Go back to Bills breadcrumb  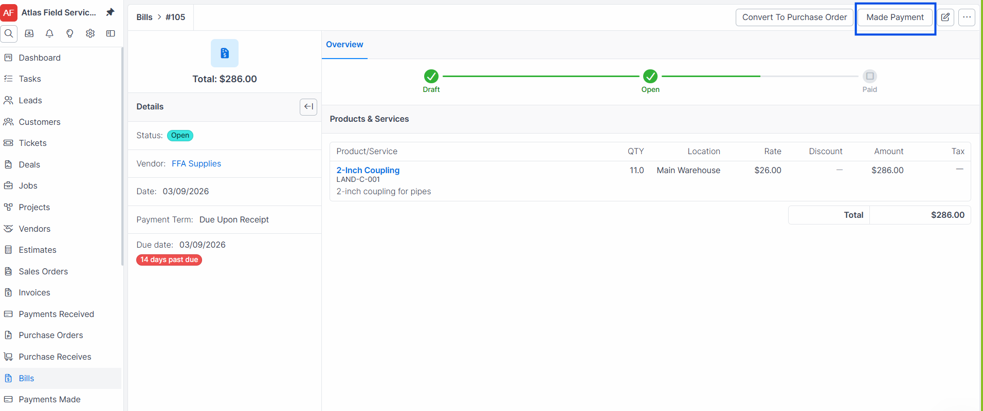[144, 17]
